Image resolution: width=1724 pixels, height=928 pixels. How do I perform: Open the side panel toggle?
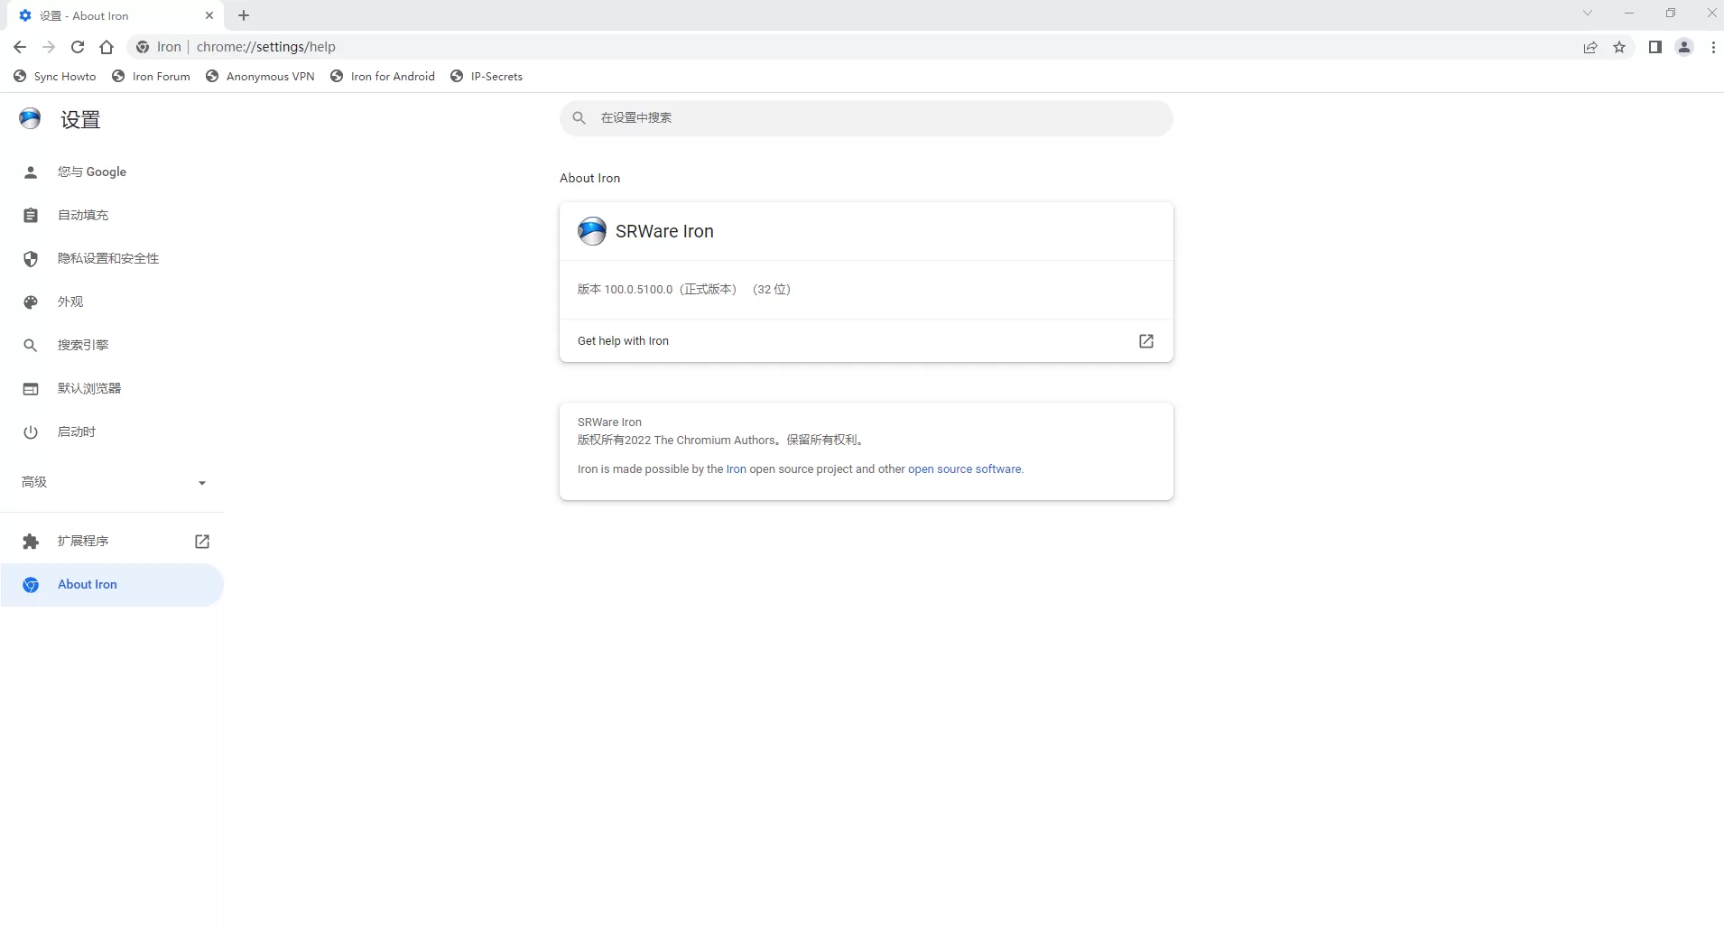click(1654, 47)
